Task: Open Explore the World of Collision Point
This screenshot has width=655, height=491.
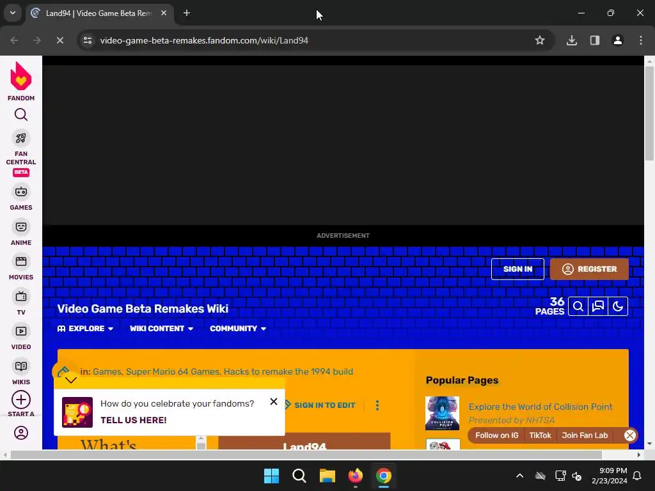Action: 541,407
